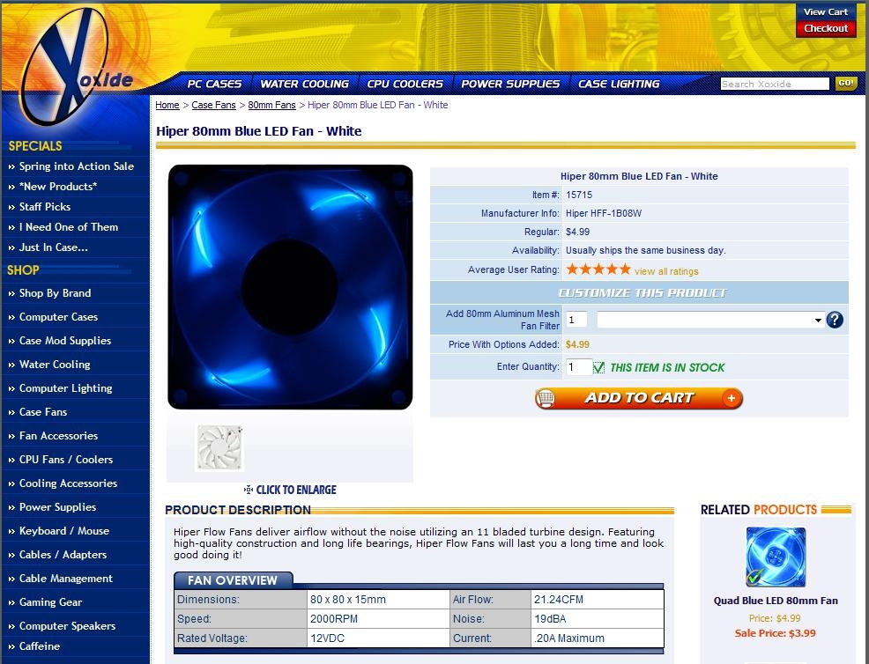The width and height of the screenshot is (869, 664).
Task: Open the CPU Coolers nav tab
Action: 405,84
